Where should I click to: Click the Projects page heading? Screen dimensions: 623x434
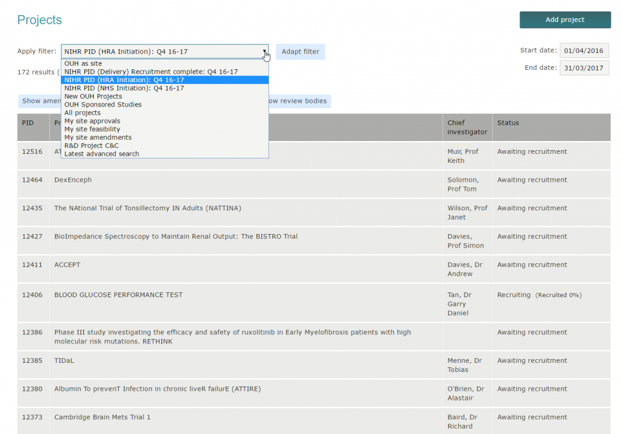(x=40, y=20)
